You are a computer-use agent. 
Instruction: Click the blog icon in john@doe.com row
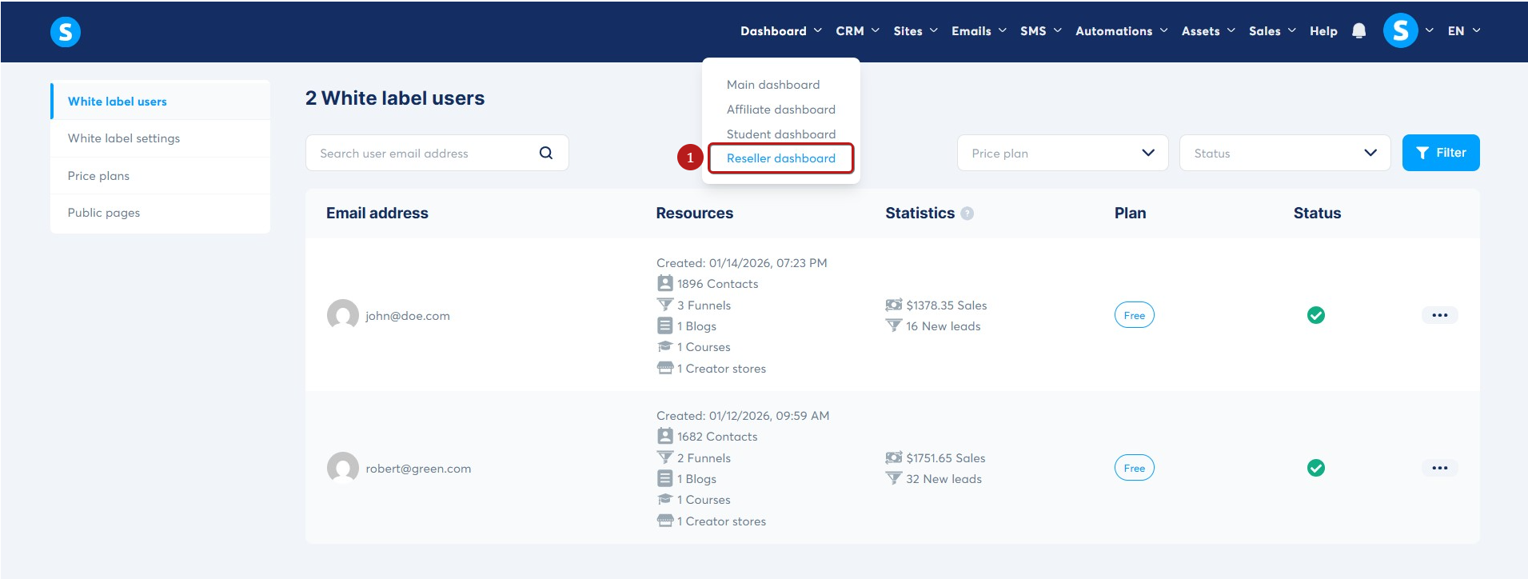(665, 325)
